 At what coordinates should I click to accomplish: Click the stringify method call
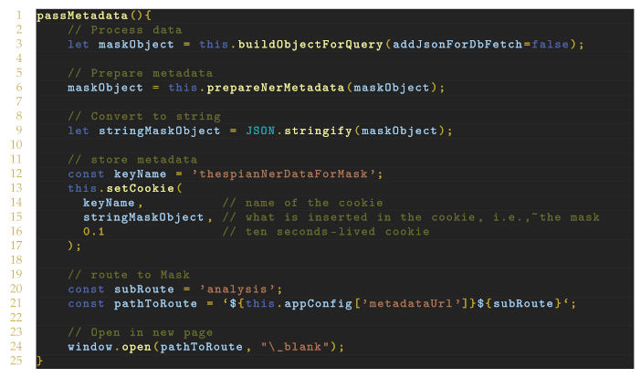(x=321, y=131)
